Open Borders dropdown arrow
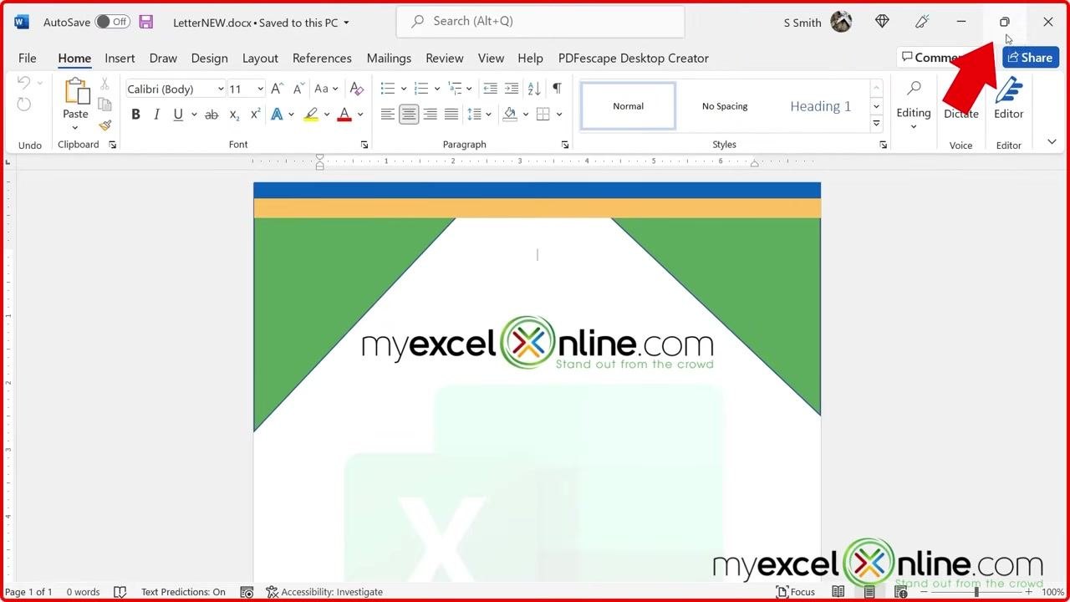The image size is (1070, 602). point(559,115)
